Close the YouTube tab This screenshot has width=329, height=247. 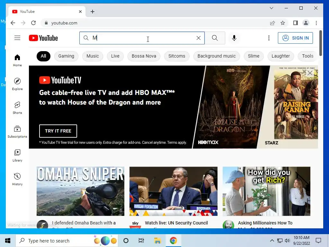point(80,12)
